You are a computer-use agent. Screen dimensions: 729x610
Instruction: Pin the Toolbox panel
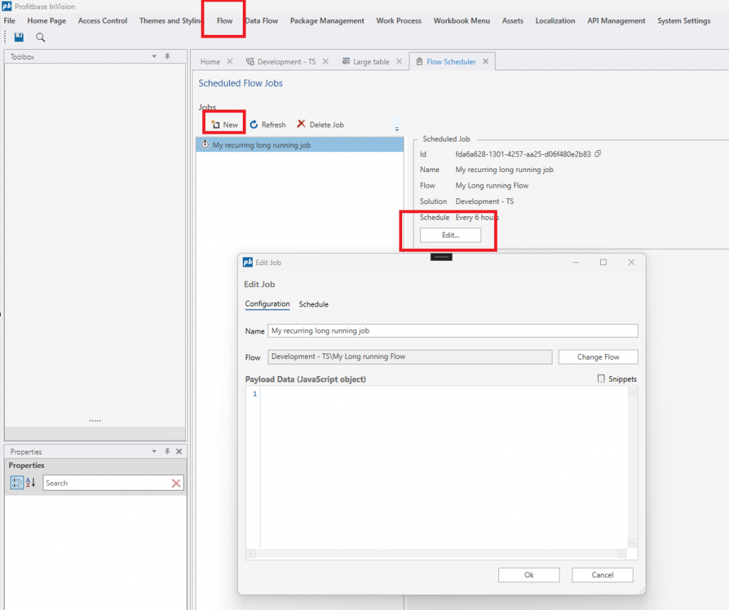click(x=167, y=56)
